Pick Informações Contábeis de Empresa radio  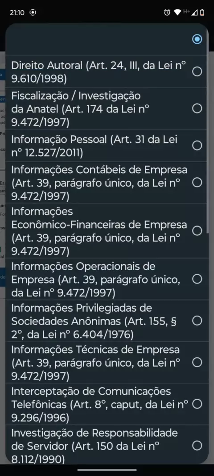tap(197, 183)
